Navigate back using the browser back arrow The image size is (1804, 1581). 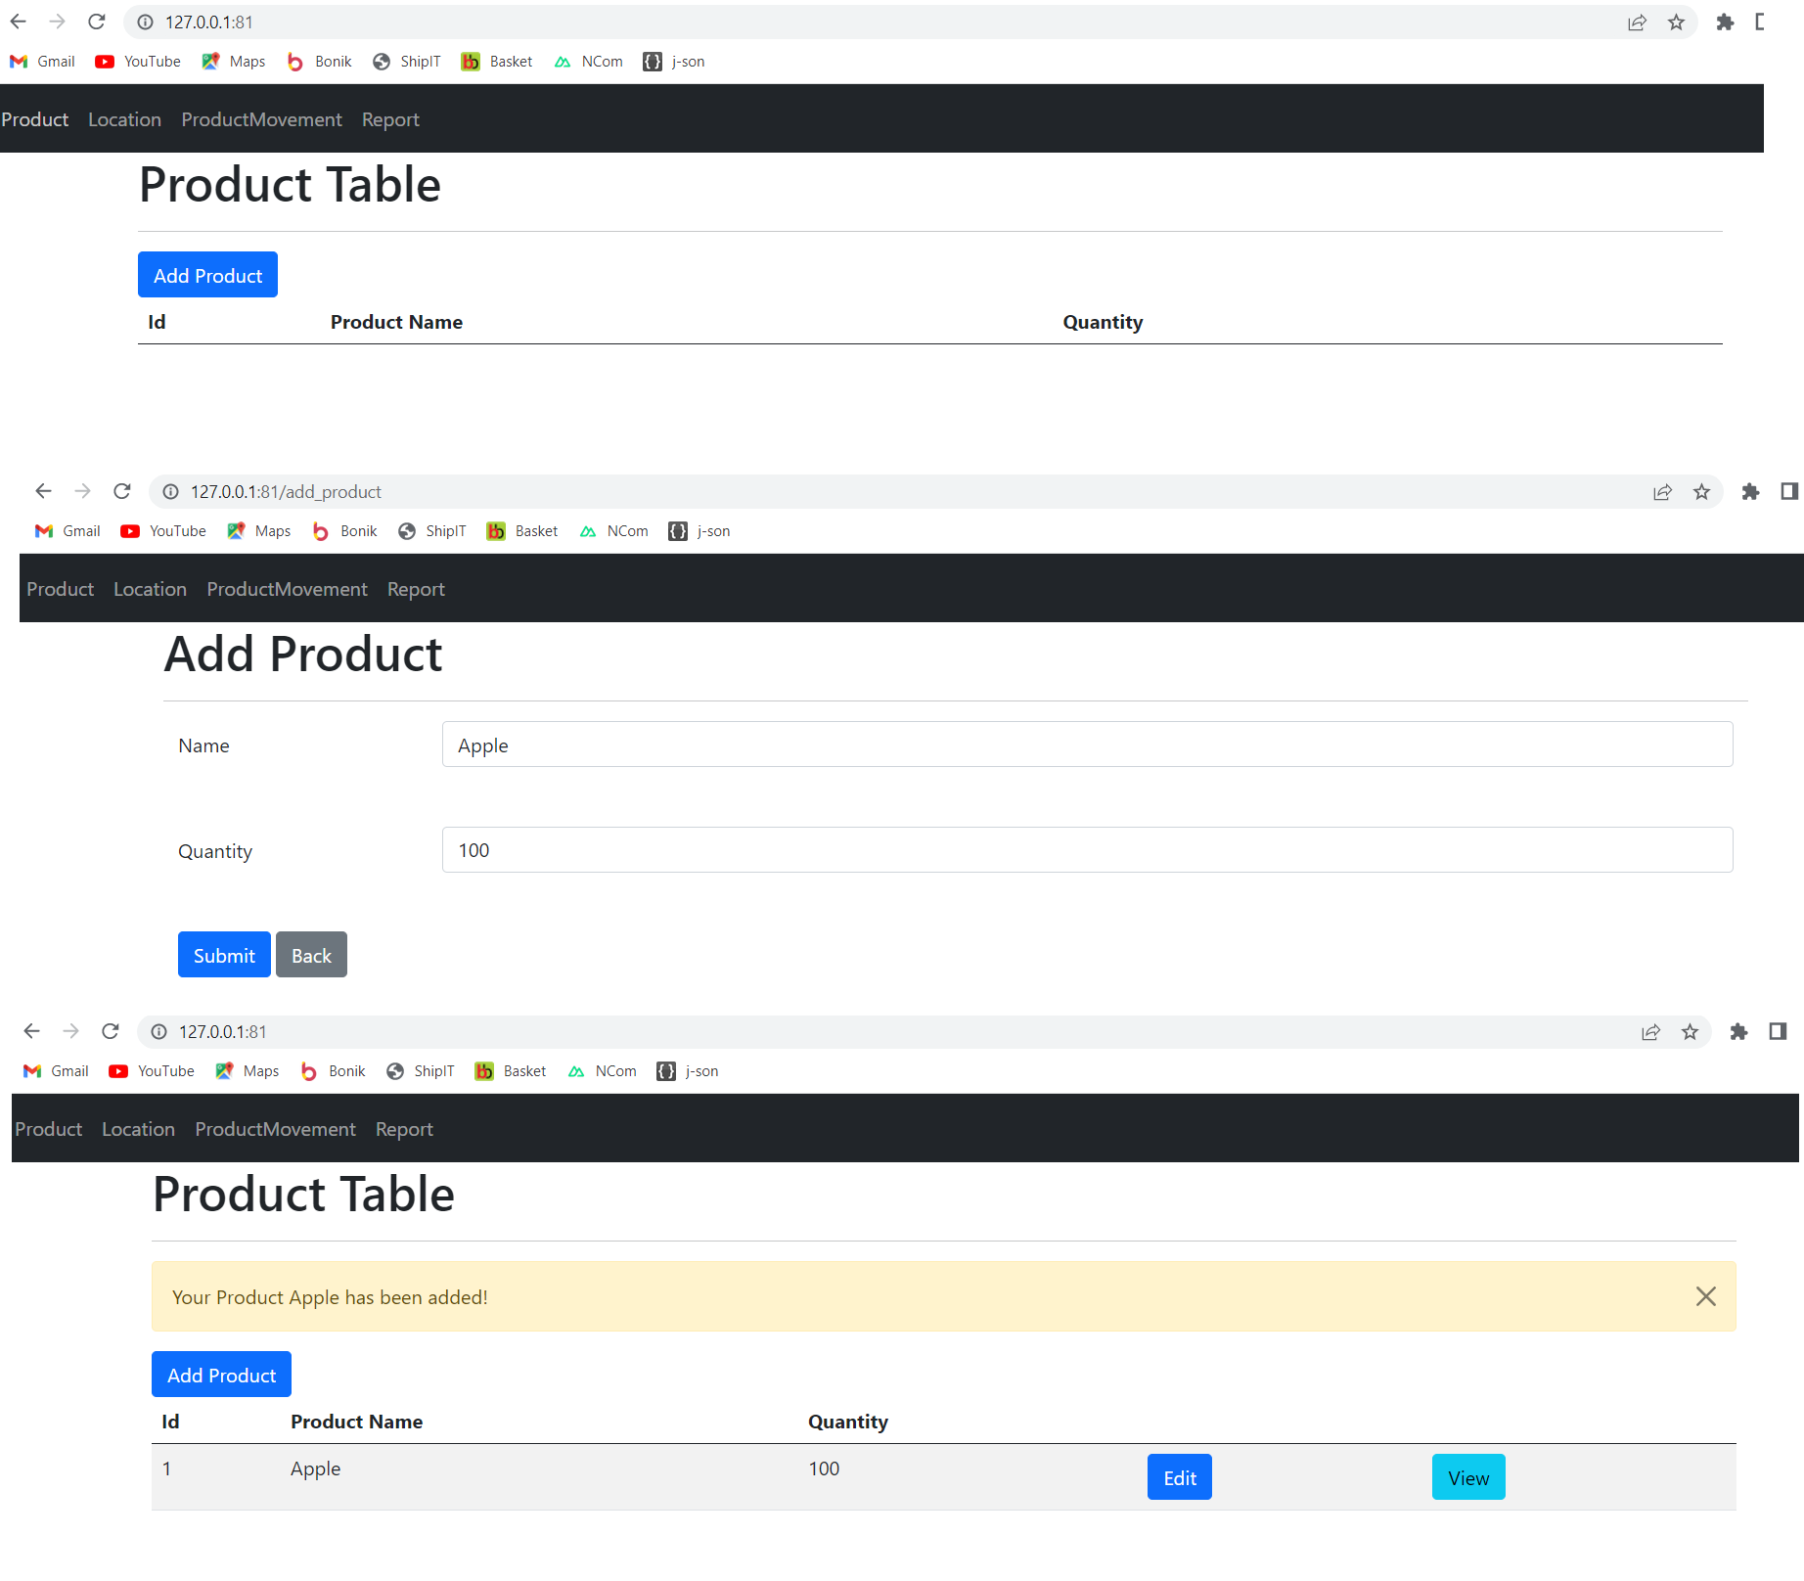point(18,22)
